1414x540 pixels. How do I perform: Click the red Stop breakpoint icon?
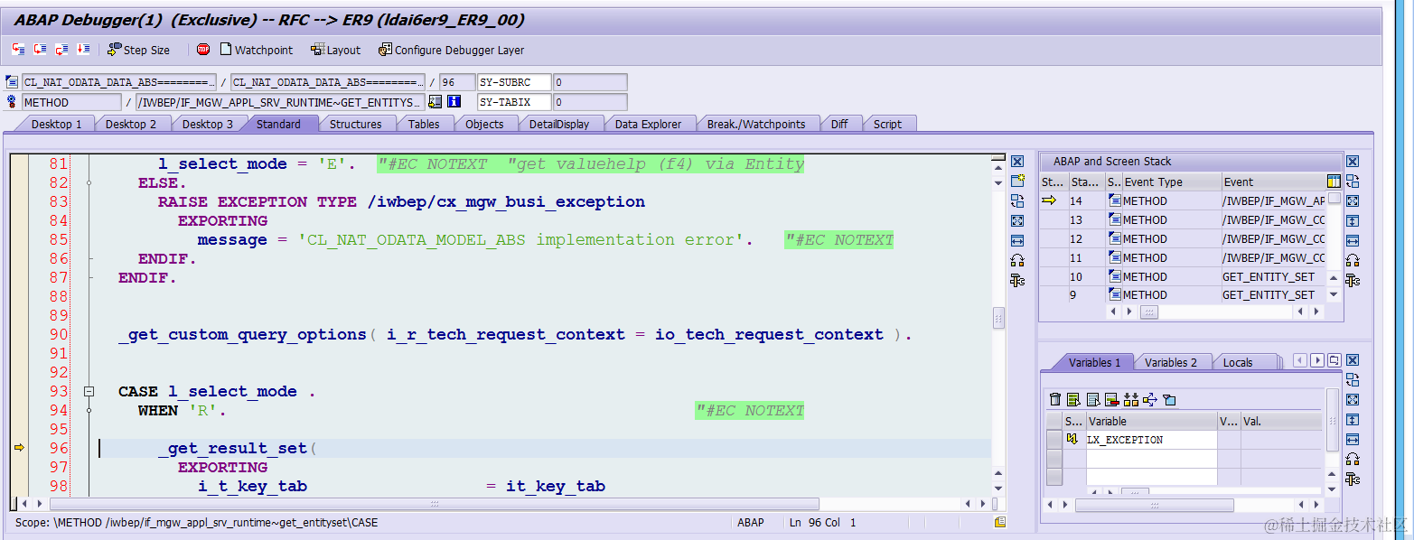[203, 50]
